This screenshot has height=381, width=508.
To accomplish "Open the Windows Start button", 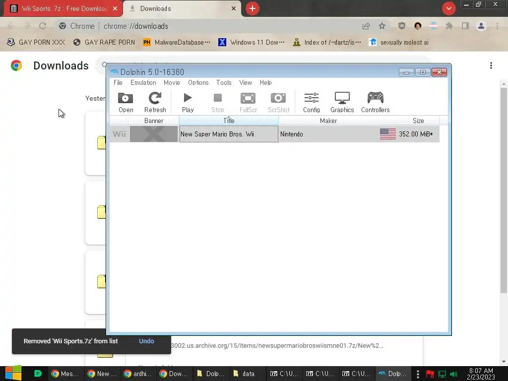I will 13,373.
